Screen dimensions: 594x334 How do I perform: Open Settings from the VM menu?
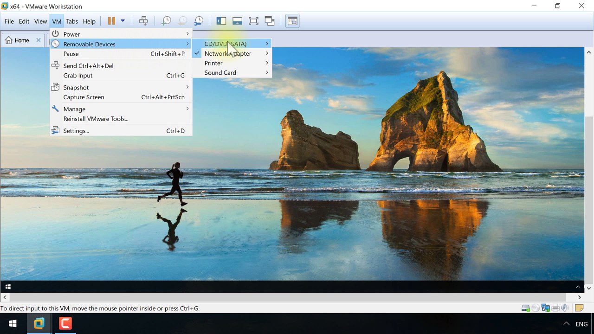click(x=76, y=131)
